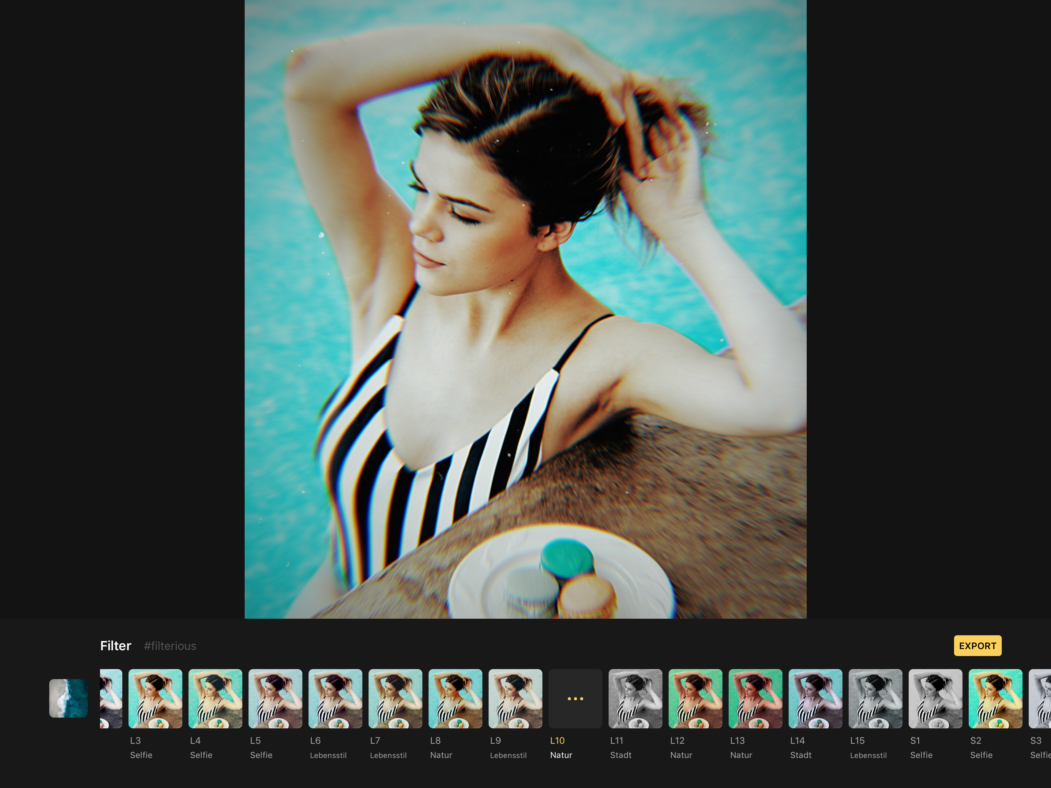Choose the L7 Lebensstil filter

(x=395, y=698)
